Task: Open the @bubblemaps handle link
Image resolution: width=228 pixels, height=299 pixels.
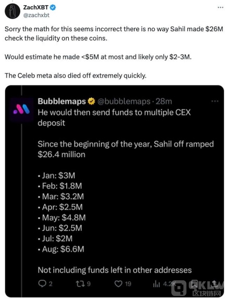Action: pyautogui.click(x=124, y=101)
